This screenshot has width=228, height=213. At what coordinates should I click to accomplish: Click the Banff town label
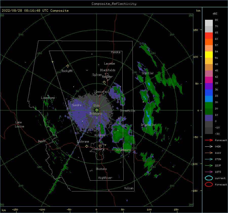click(x=42, y=141)
